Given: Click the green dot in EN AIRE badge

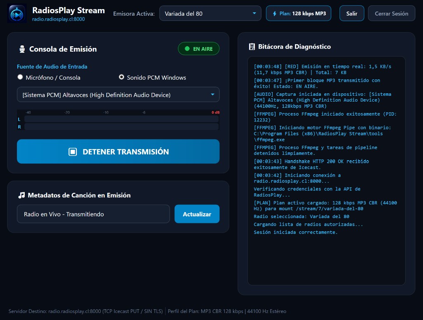Looking at the screenshot, I should 187,49.
